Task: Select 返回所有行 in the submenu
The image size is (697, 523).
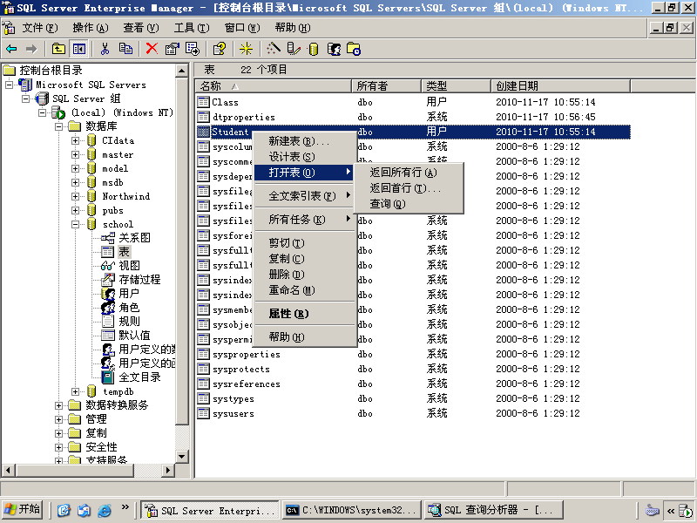Action: pyautogui.click(x=409, y=173)
